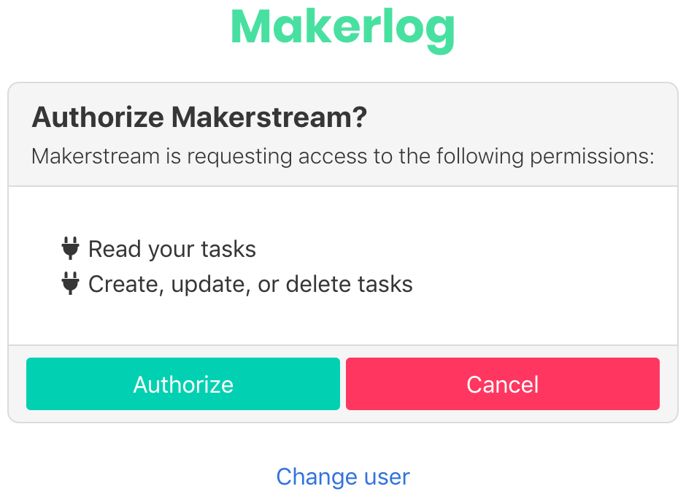Select the word "Read" in the first permission
Screen dimensions: 686x497
click(115, 249)
